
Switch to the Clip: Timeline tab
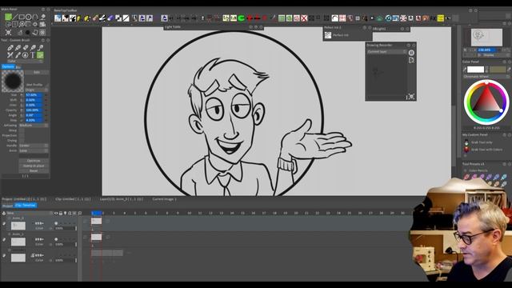26,206
